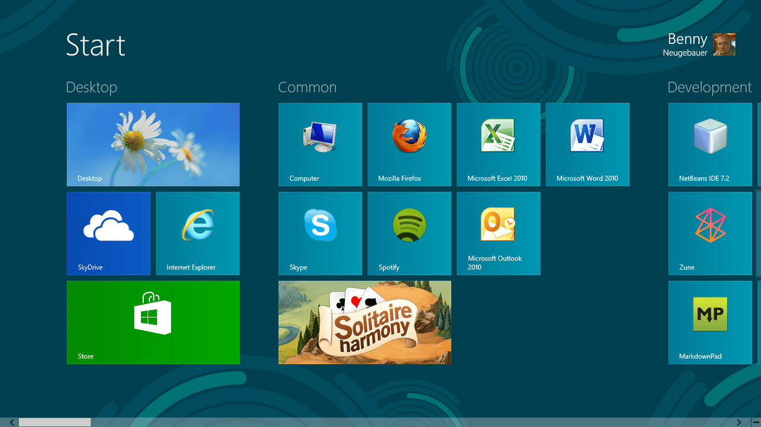Open the MarkdownPad tile
Image resolution: width=761 pixels, height=427 pixels.
pyautogui.click(x=710, y=322)
